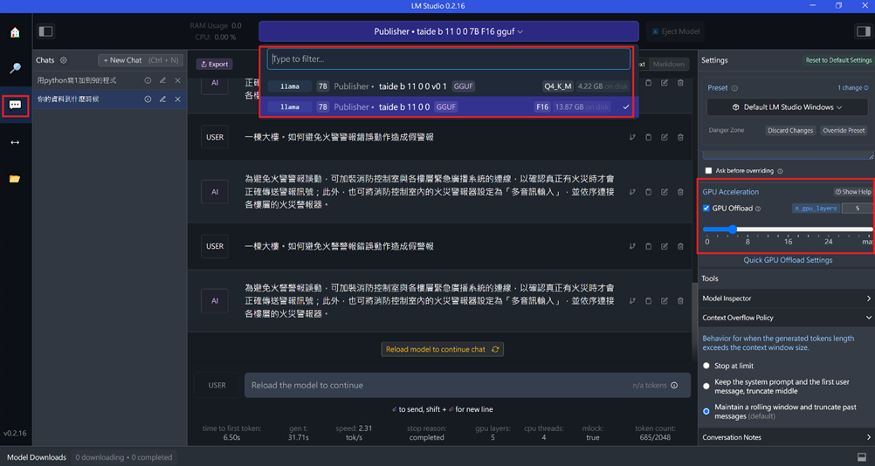Select Keep the system prompt, truncate middle option
The image size is (875, 466).
point(706,386)
